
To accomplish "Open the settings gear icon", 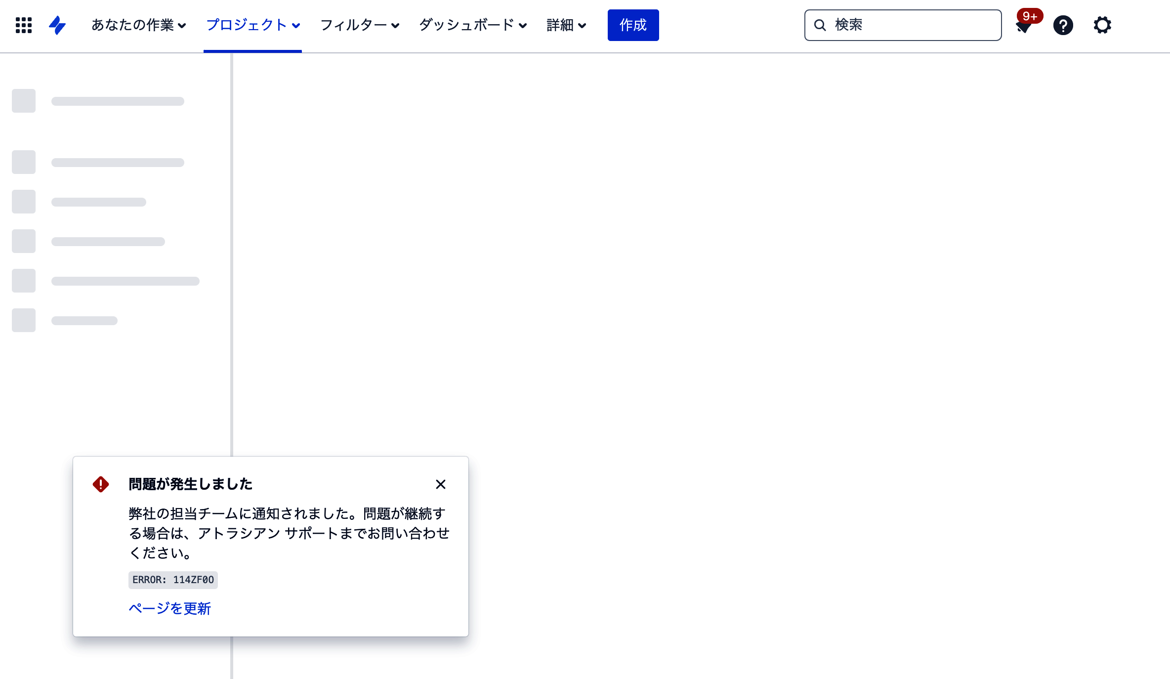I will click(1102, 25).
